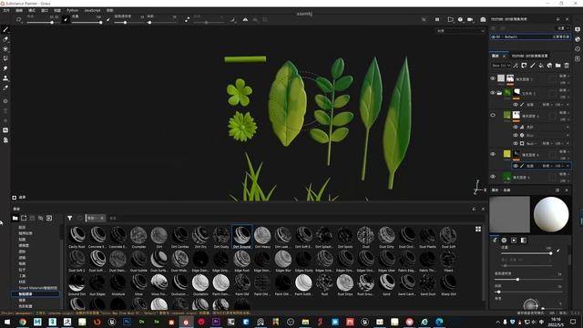Viewport: 583px width, 328px height.
Task: Remove the active filter chip in assets search
Action: (102, 218)
